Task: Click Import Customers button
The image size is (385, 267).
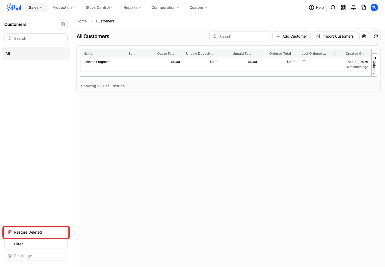Action: 335,36
